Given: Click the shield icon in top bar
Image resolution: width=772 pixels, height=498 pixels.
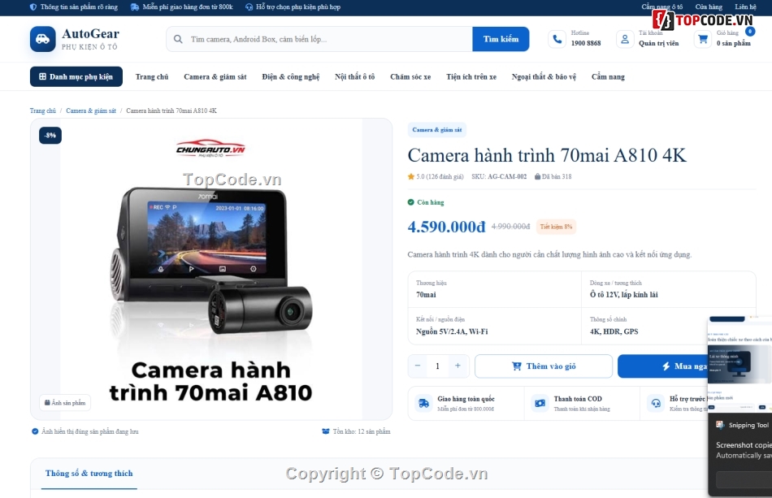Looking at the screenshot, I should click(33, 6).
